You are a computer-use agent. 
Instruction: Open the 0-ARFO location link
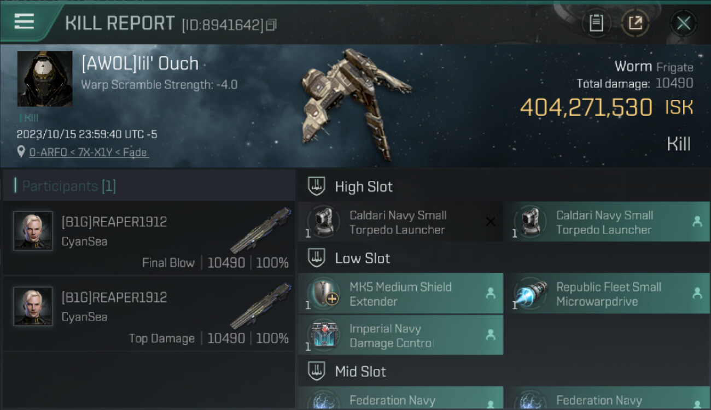(89, 153)
